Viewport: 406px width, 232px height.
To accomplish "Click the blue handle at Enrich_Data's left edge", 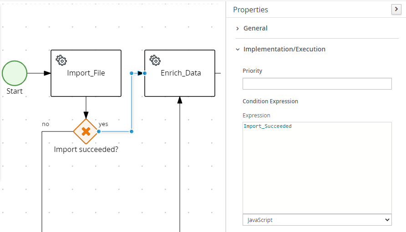I will [x=145, y=73].
